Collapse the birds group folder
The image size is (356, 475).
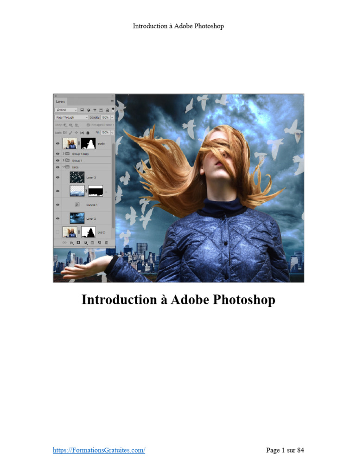(63, 167)
